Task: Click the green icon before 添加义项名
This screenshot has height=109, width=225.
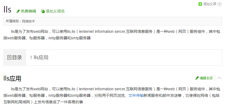Action: pos(43,11)
